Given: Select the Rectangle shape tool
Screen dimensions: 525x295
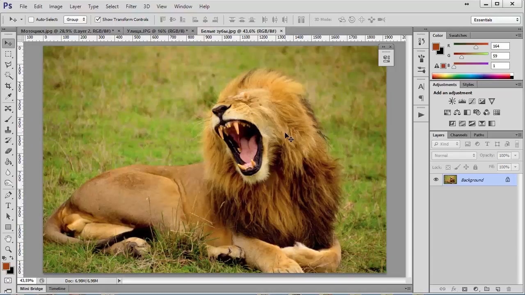Looking at the screenshot, I should tap(8, 227).
